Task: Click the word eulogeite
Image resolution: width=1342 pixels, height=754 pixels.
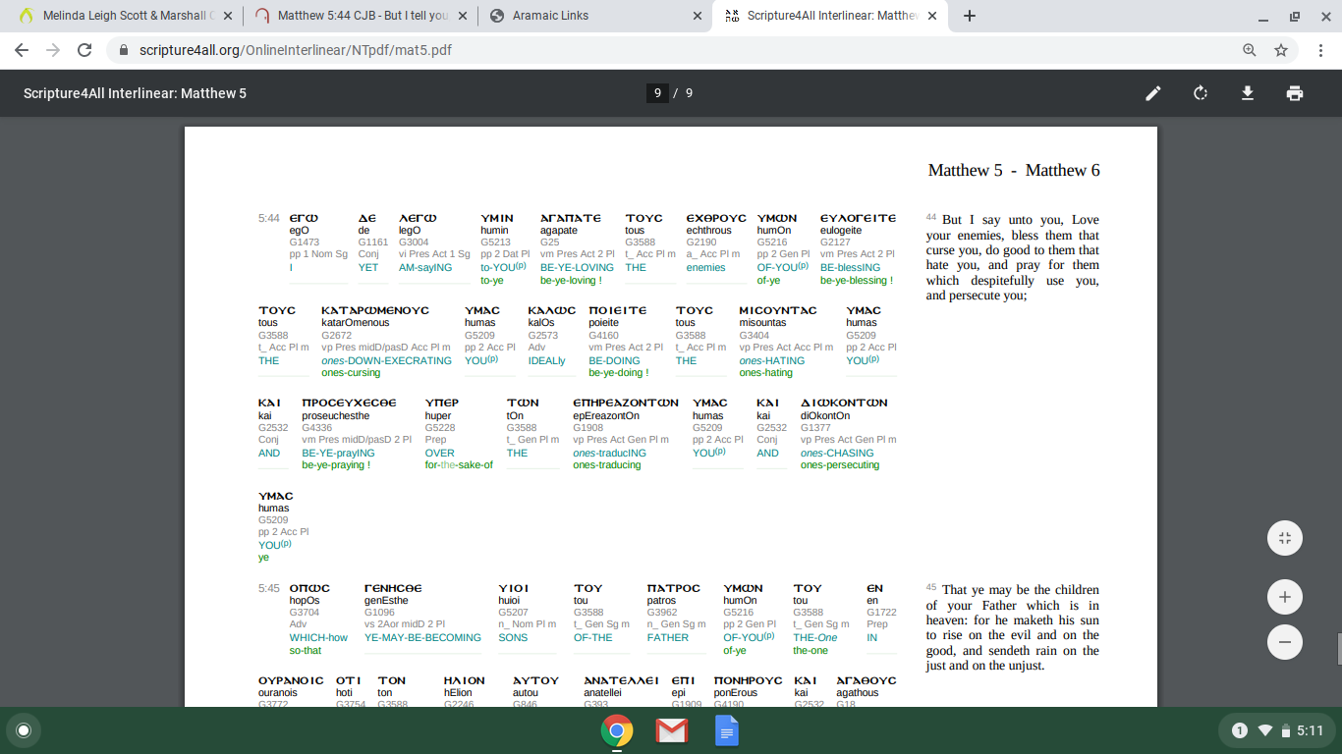Action: coord(841,230)
